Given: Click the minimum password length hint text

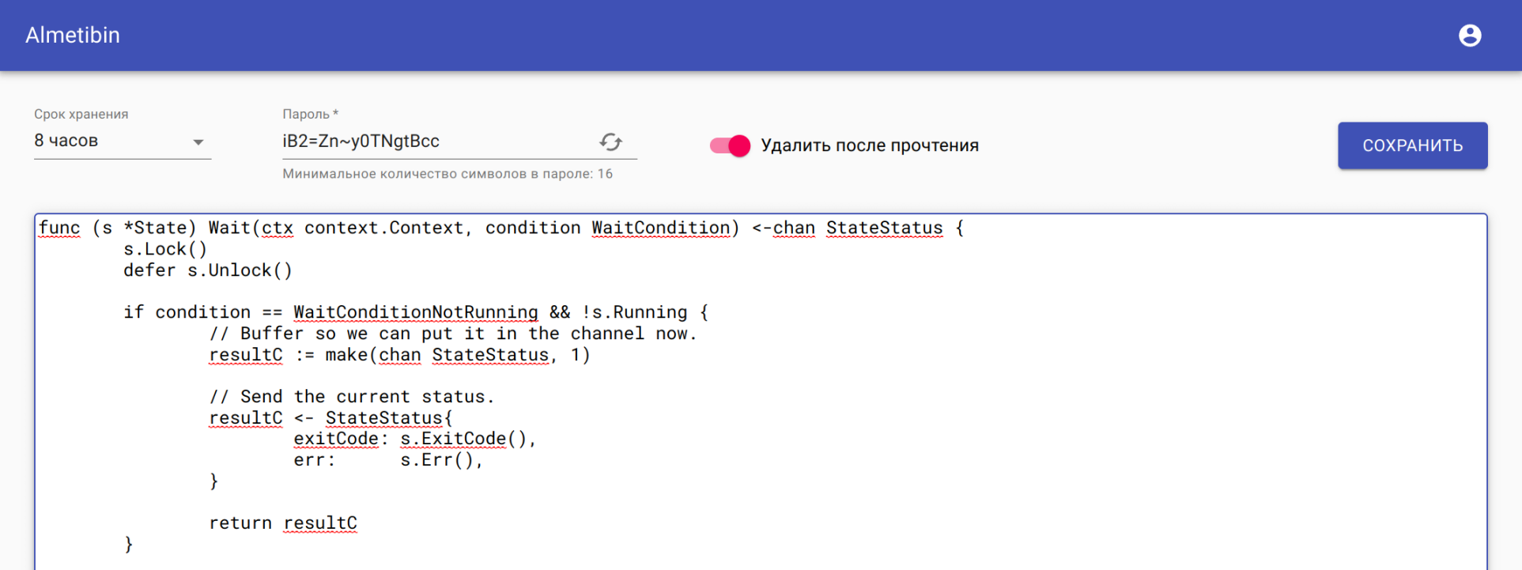Looking at the screenshot, I should click(x=448, y=174).
